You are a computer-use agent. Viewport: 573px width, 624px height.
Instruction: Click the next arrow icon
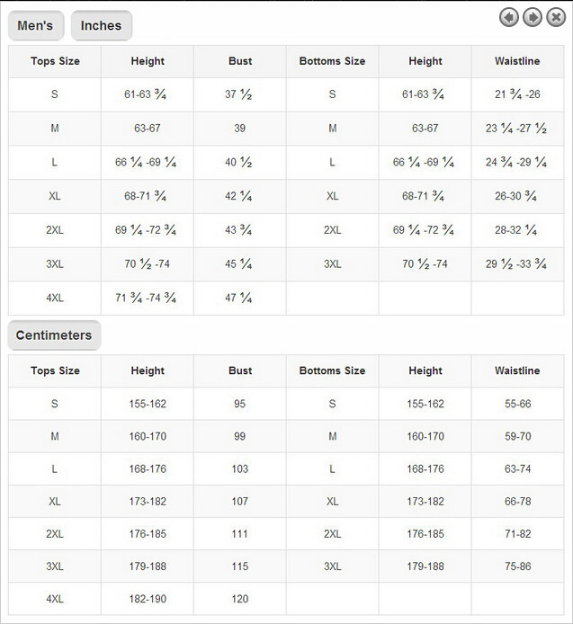click(x=533, y=17)
